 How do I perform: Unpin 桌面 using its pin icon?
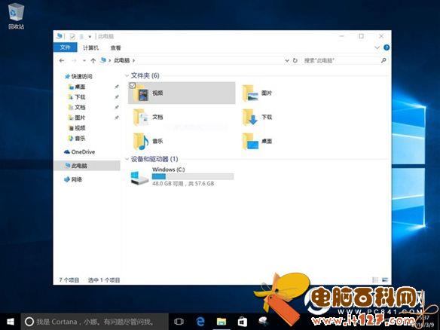117,87
